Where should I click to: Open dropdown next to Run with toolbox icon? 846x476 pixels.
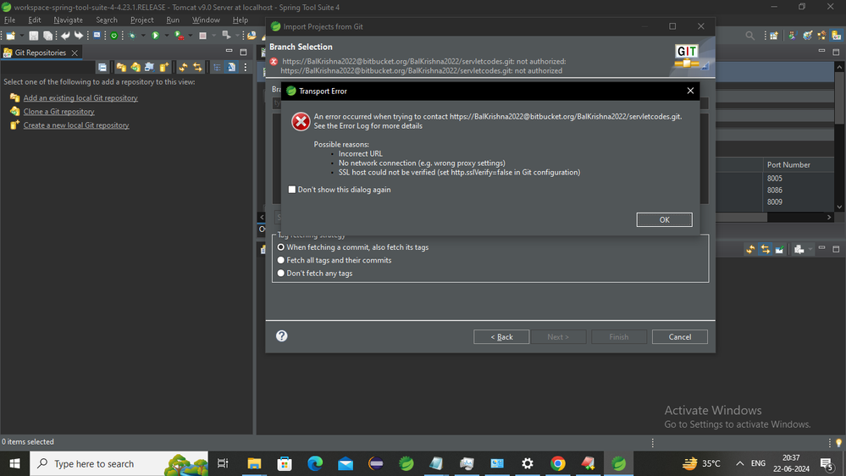190,36
